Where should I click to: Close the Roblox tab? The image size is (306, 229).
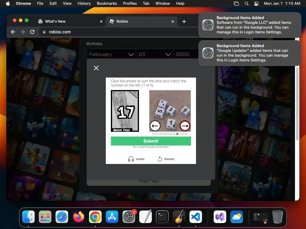tap(173, 21)
